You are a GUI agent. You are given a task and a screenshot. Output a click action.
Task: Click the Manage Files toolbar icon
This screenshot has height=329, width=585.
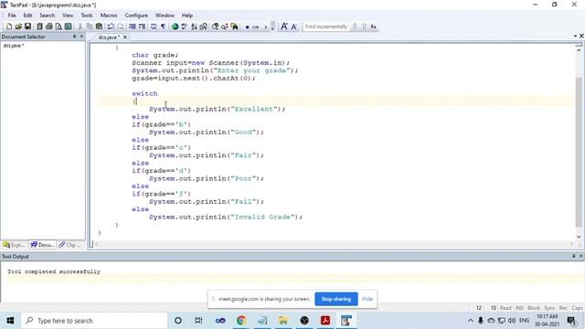(x=39, y=27)
